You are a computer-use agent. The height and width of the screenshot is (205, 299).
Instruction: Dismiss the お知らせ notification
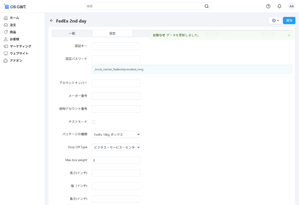tap(289, 35)
